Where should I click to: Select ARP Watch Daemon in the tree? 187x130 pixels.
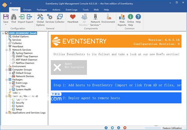[27, 60]
